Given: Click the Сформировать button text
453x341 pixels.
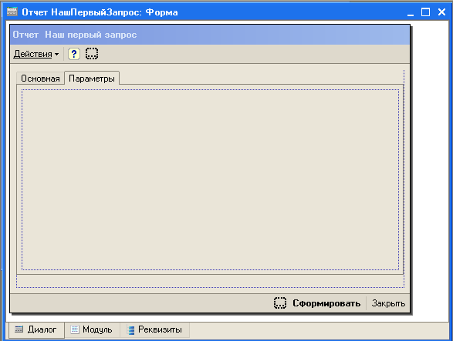Looking at the screenshot, I should click(x=326, y=303).
